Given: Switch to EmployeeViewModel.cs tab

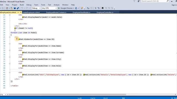Looking at the screenshot, I should click(81, 12).
